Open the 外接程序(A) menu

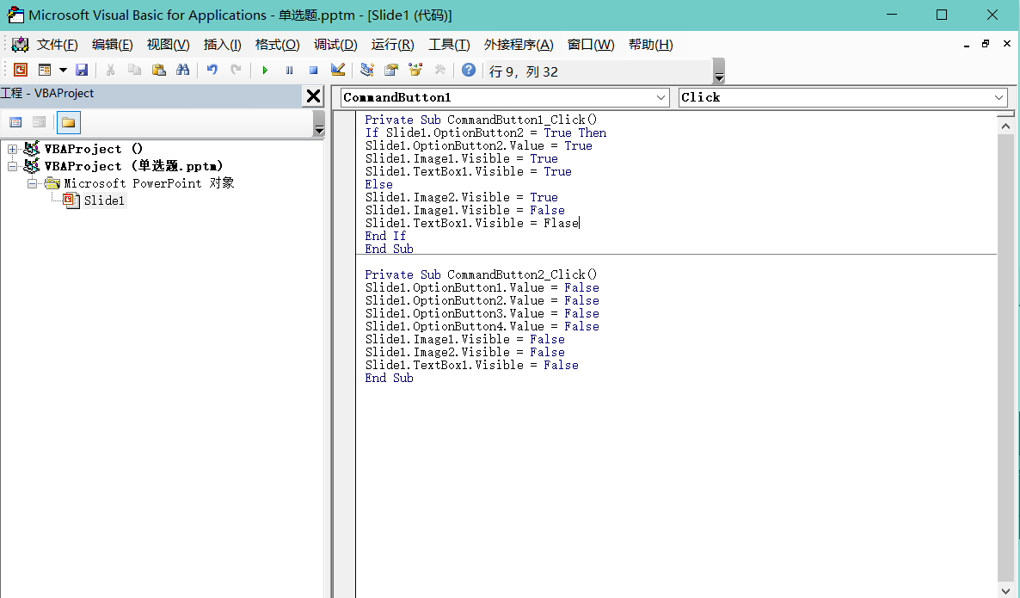pyautogui.click(x=519, y=44)
